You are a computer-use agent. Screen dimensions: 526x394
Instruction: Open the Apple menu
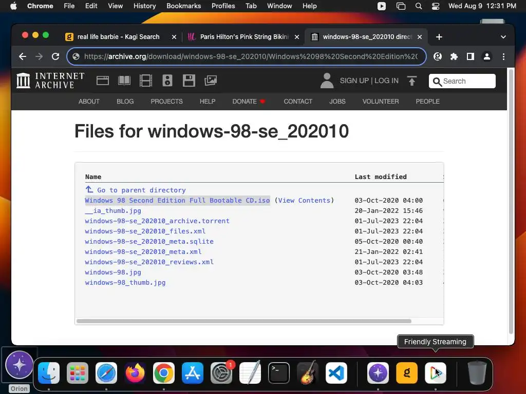pos(13,6)
